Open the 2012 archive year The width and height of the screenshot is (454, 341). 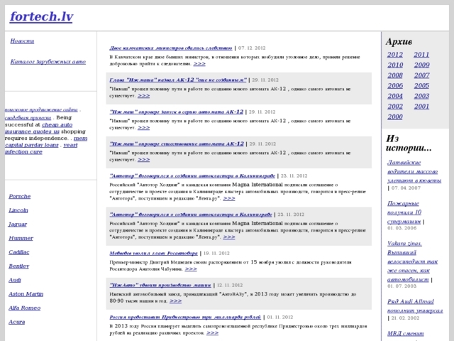click(395, 54)
